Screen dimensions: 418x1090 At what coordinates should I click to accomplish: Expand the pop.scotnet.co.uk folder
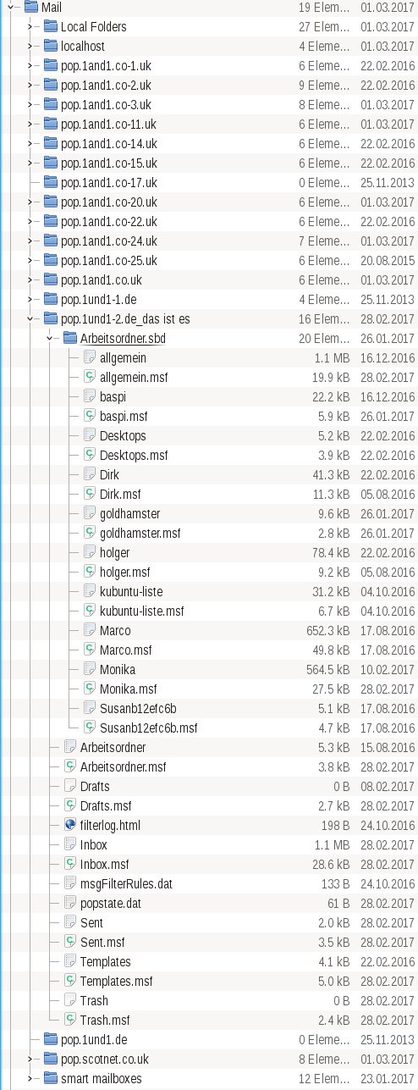coord(31,1059)
